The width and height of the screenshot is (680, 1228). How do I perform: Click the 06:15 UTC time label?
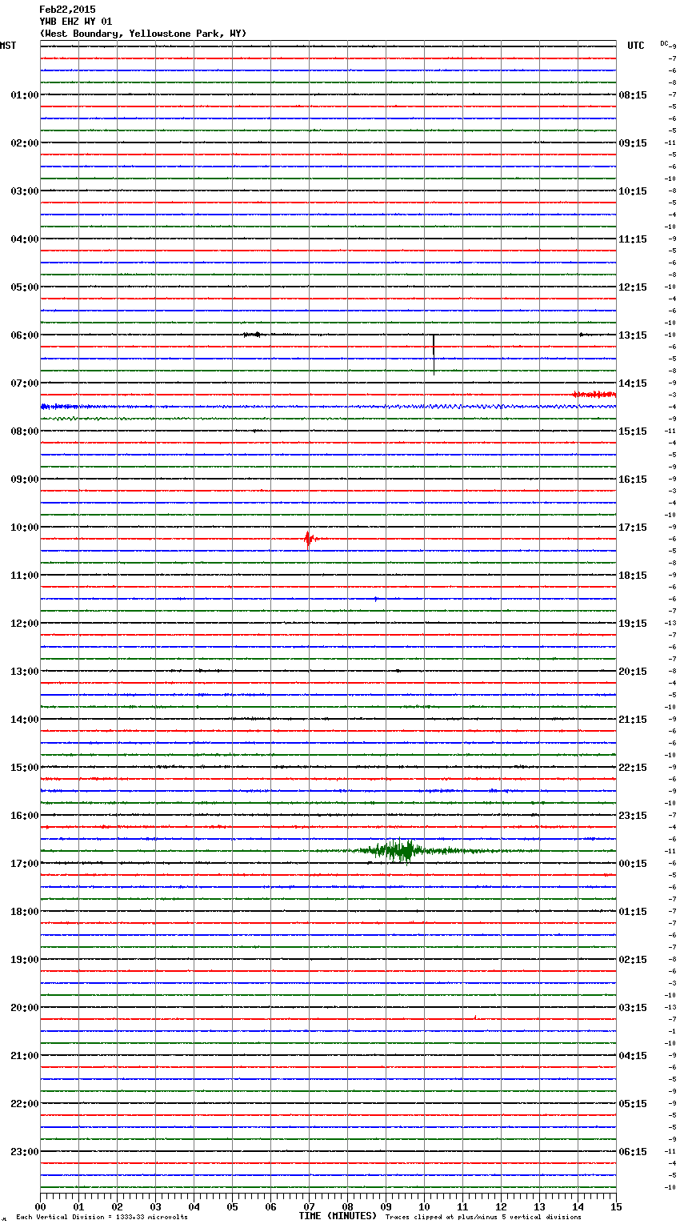pyautogui.click(x=633, y=1152)
